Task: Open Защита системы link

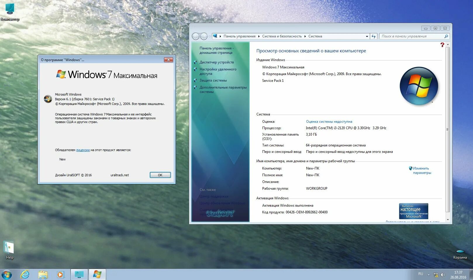Action: (213, 80)
